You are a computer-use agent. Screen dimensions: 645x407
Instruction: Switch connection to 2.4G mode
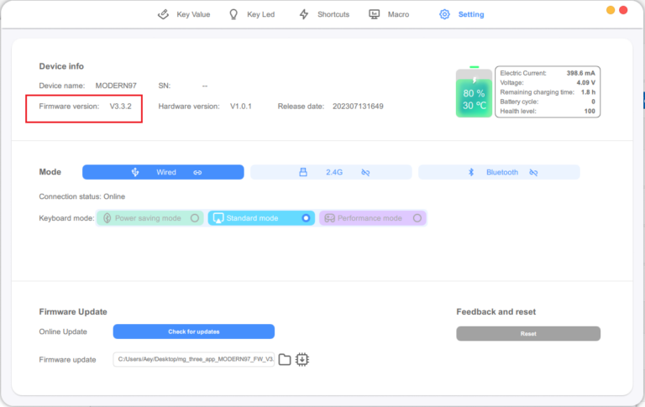pyautogui.click(x=331, y=172)
